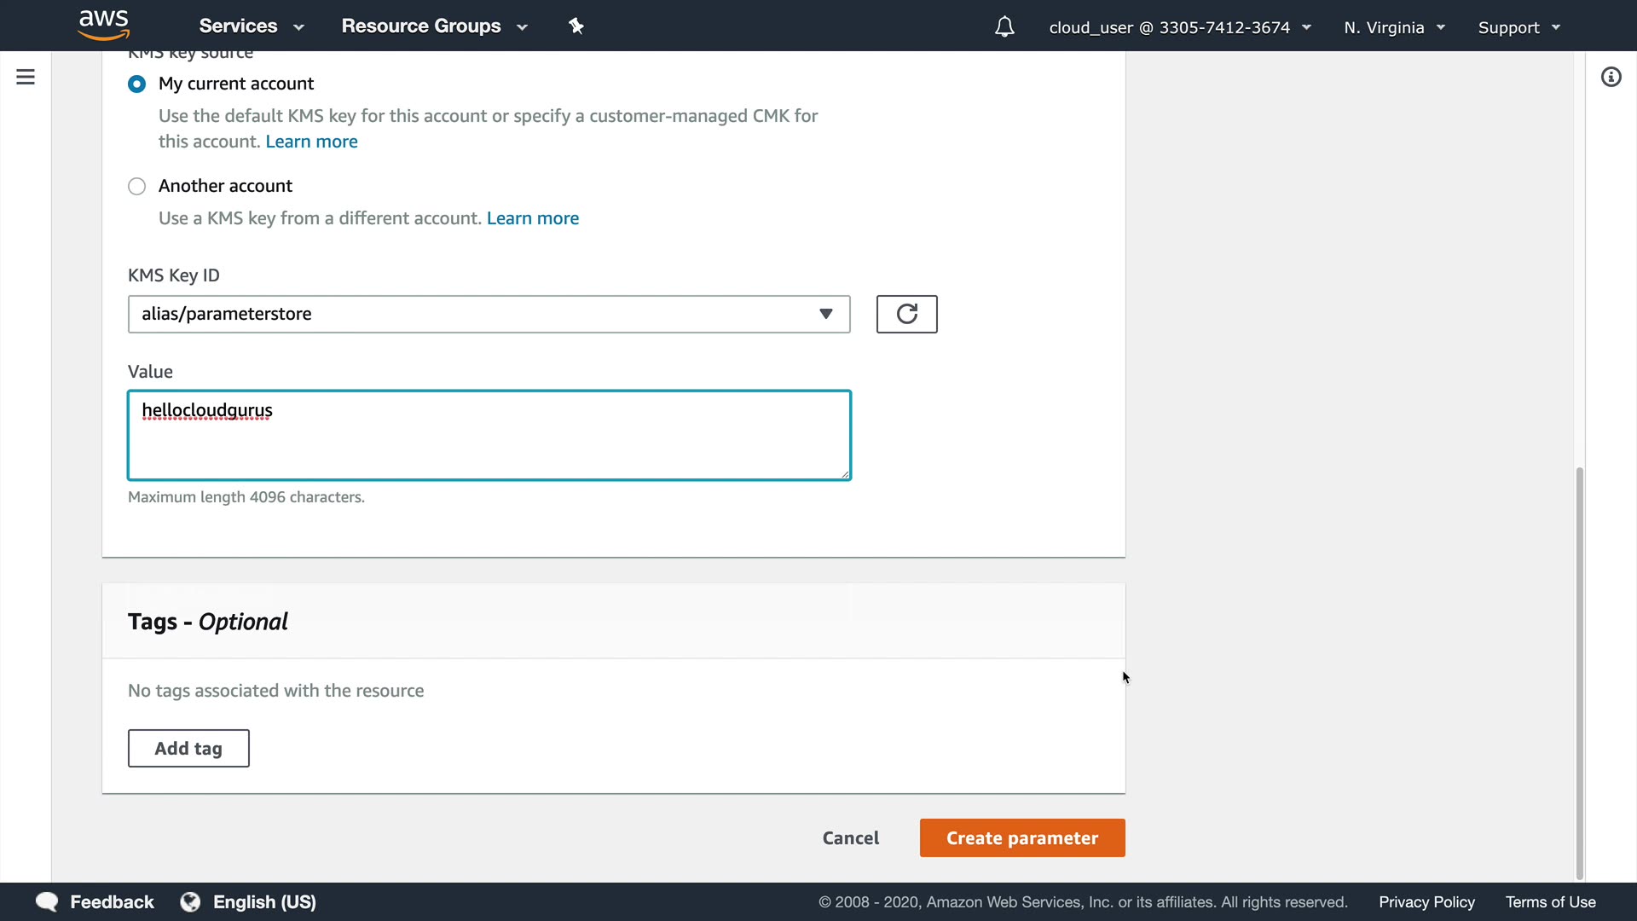1637x921 pixels.
Task: Open the N. Virginia region dropdown
Action: point(1394,27)
